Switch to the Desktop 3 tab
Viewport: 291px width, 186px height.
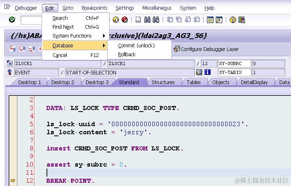tap(97, 82)
